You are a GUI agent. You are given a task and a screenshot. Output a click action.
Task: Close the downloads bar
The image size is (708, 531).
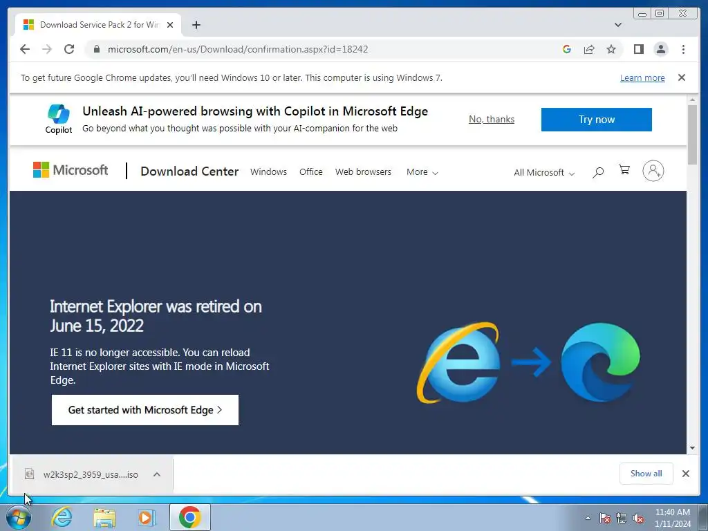(685, 473)
